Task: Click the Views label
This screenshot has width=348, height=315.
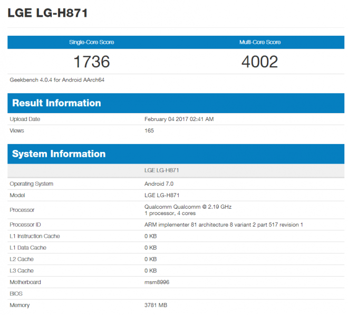Action: pos(17,130)
